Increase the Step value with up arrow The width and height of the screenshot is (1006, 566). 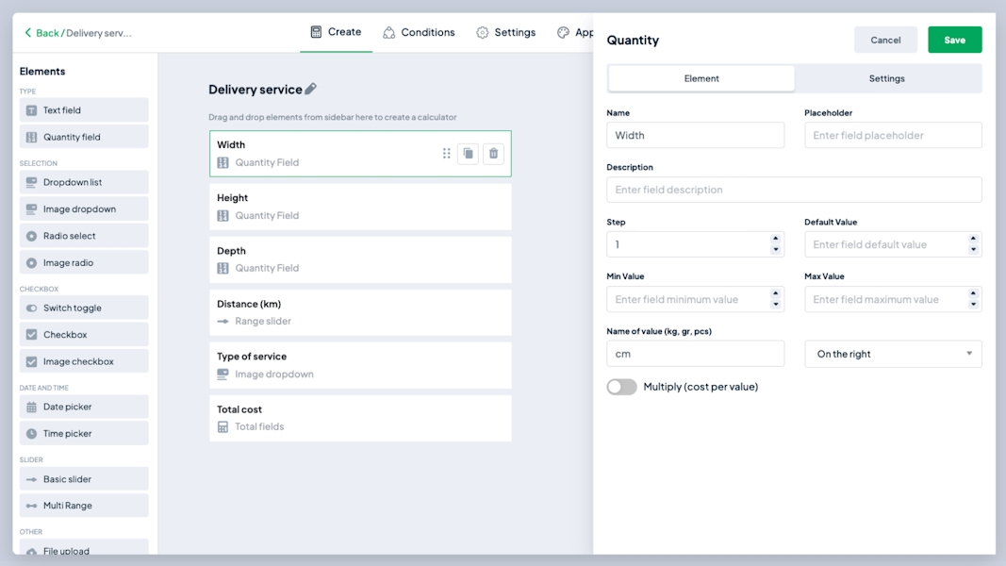pyautogui.click(x=775, y=240)
